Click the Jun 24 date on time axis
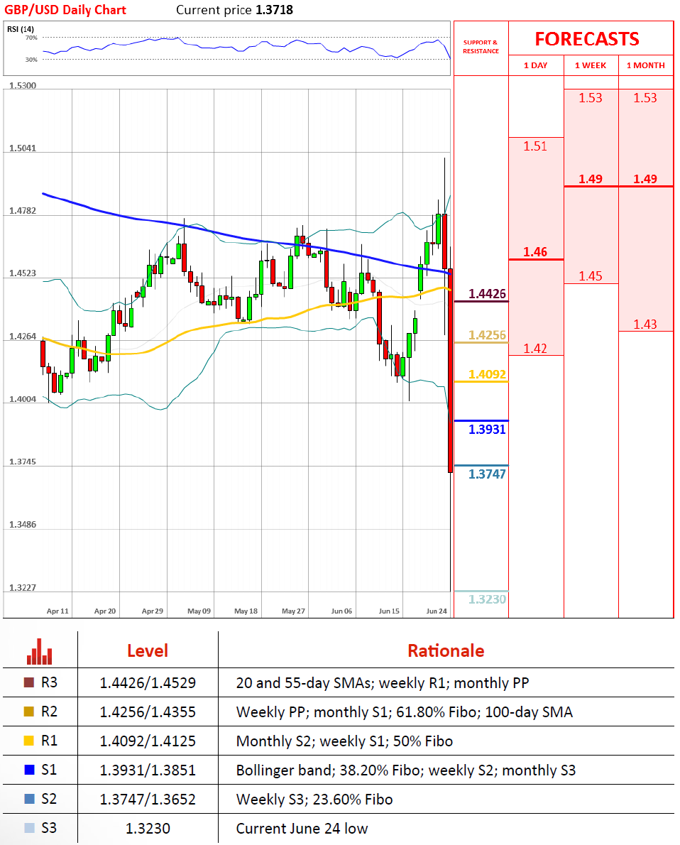 437,611
